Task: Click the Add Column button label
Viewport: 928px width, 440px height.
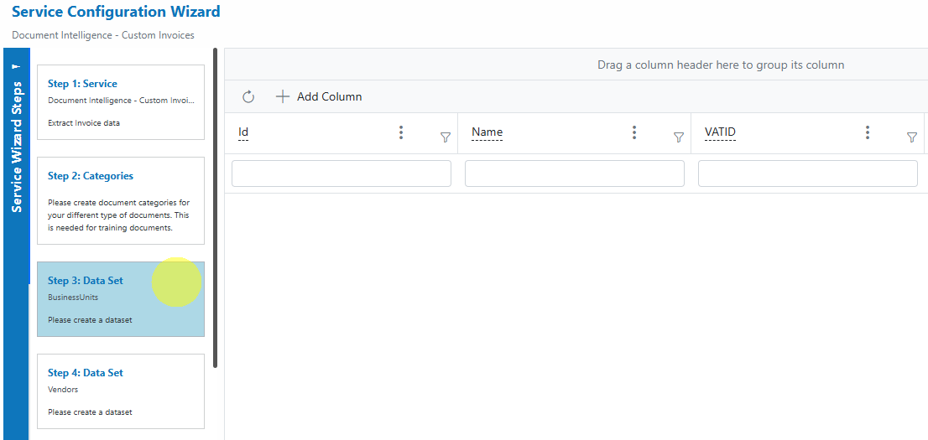Action: click(329, 96)
